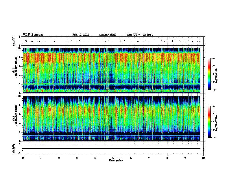
Task: Click time axis tick label "2"
Action: 59,158
